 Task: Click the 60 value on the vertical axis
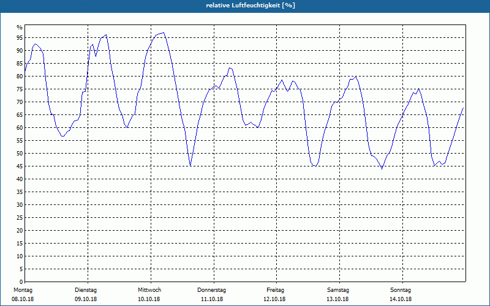(x=20, y=128)
